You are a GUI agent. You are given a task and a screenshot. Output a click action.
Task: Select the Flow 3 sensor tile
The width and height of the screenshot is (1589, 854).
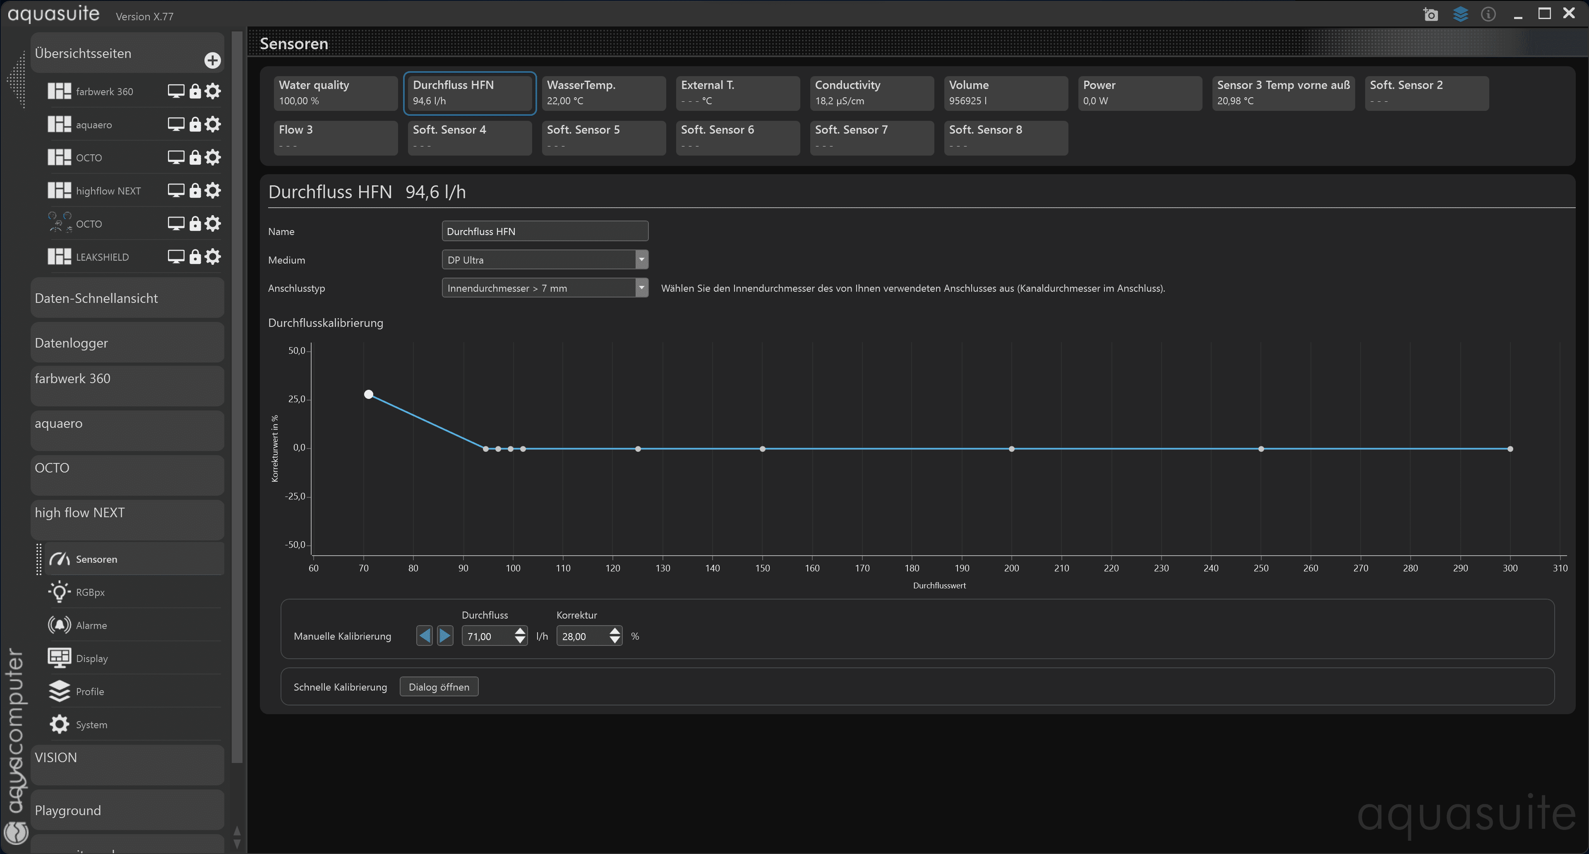coord(336,138)
